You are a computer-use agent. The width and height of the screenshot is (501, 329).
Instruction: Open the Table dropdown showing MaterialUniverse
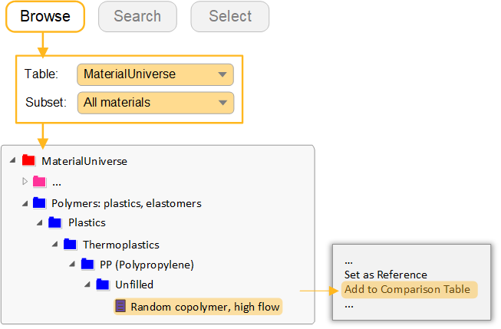pos(155,74)
